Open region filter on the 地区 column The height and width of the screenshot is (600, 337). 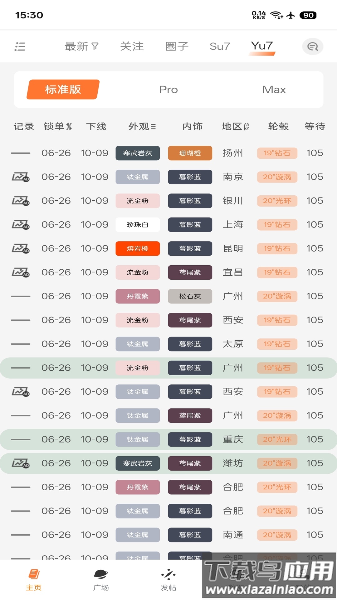[x=235, y=127]
